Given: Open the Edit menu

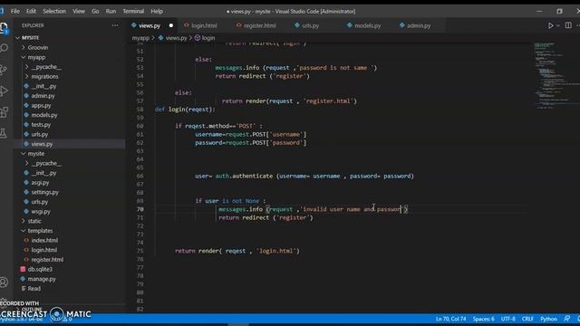Looking at the screenshot, I should [31, 11].
